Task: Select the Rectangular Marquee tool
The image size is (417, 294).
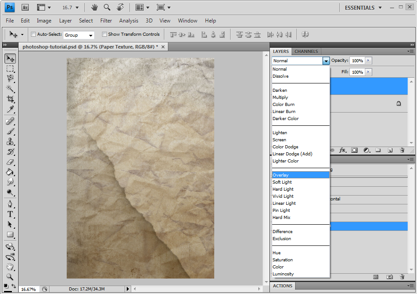Action: (x=10, y=68)
